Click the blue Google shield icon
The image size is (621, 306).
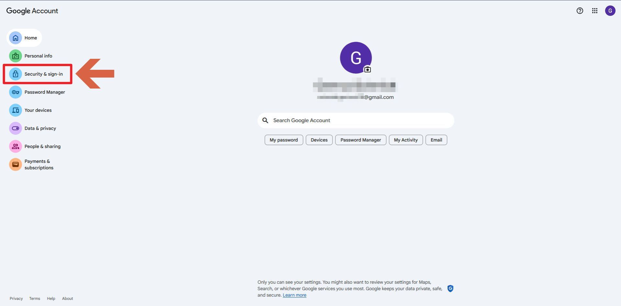(450, 289)
